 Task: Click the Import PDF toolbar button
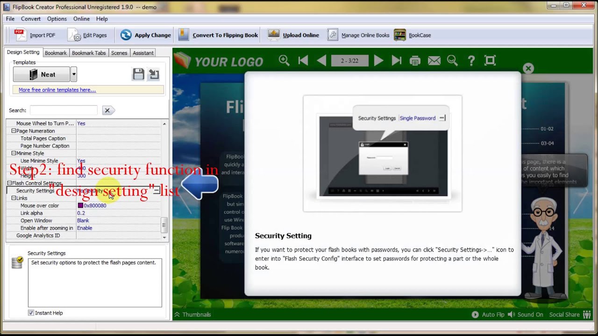35,35
